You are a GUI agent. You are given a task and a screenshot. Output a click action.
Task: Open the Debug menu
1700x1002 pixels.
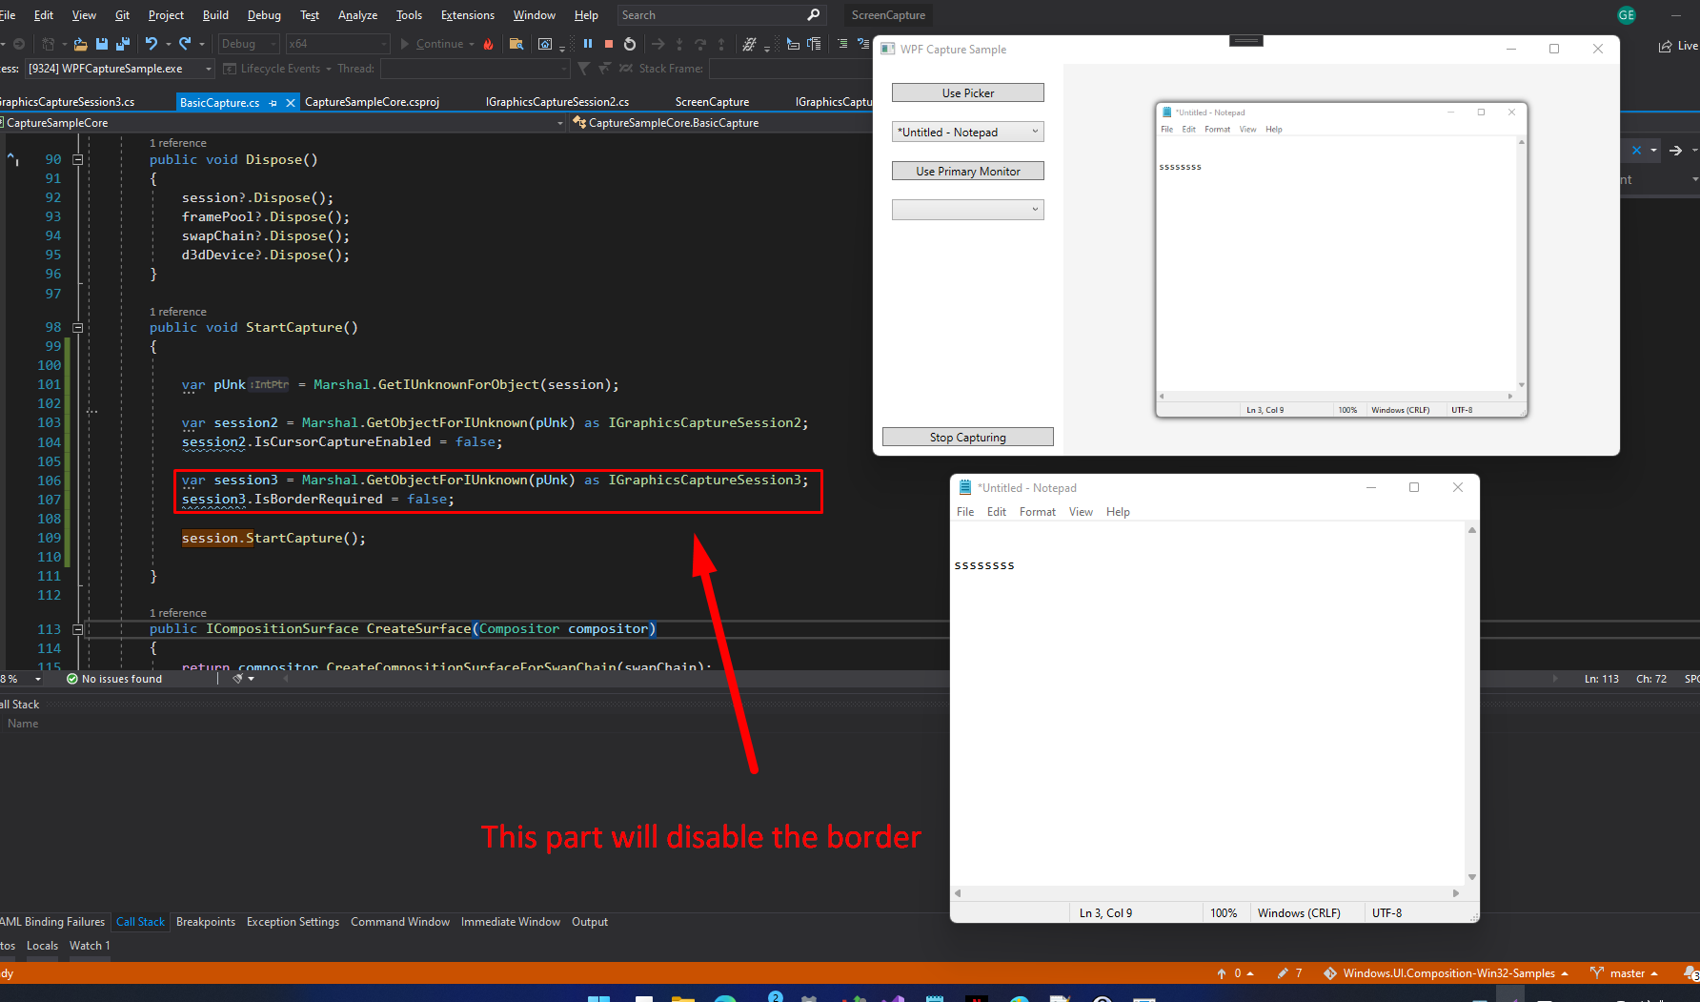(264, 15)
